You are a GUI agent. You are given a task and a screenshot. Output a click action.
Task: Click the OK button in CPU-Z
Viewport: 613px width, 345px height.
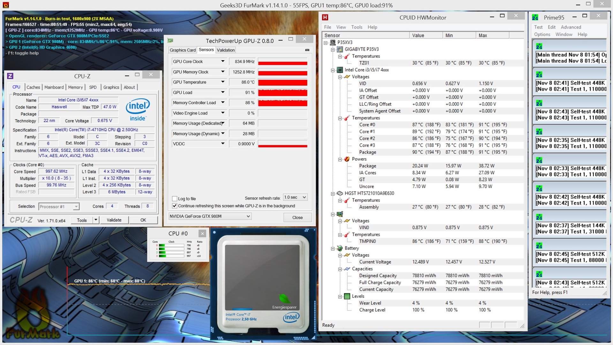(x=143, y=220)
